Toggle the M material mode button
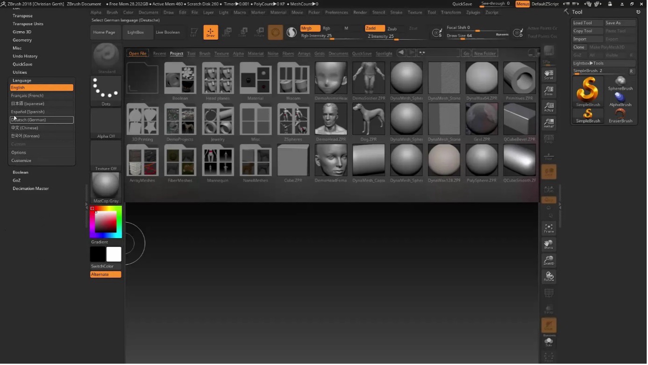648x365 pixels. click(347, 28)
